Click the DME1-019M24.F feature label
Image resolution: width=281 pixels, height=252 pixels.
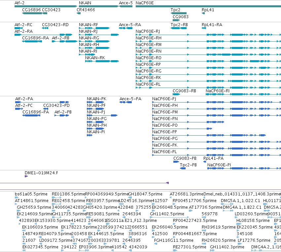click(41, 173)
